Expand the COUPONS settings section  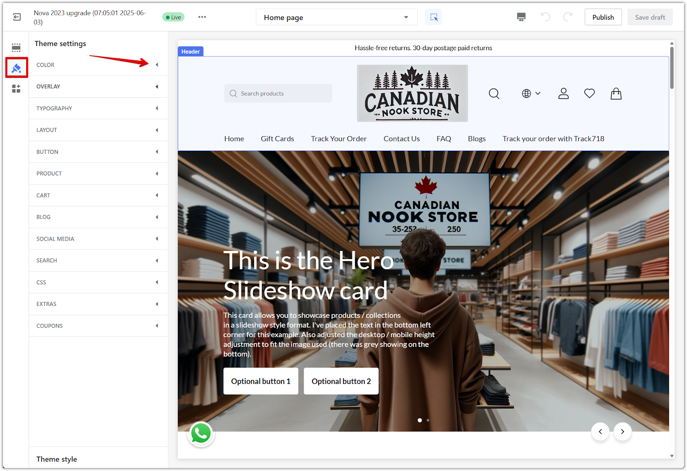[x=98, y=326]
